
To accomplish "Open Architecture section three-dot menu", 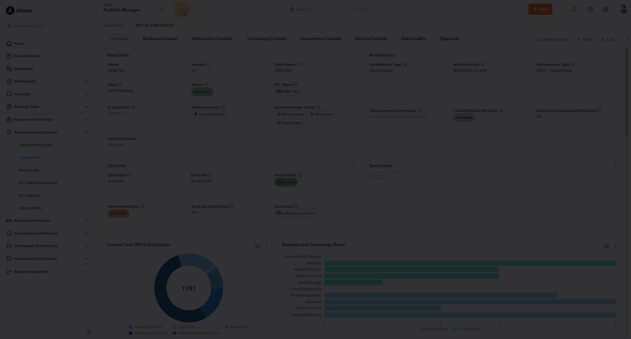I will click(x=616, y=56).
